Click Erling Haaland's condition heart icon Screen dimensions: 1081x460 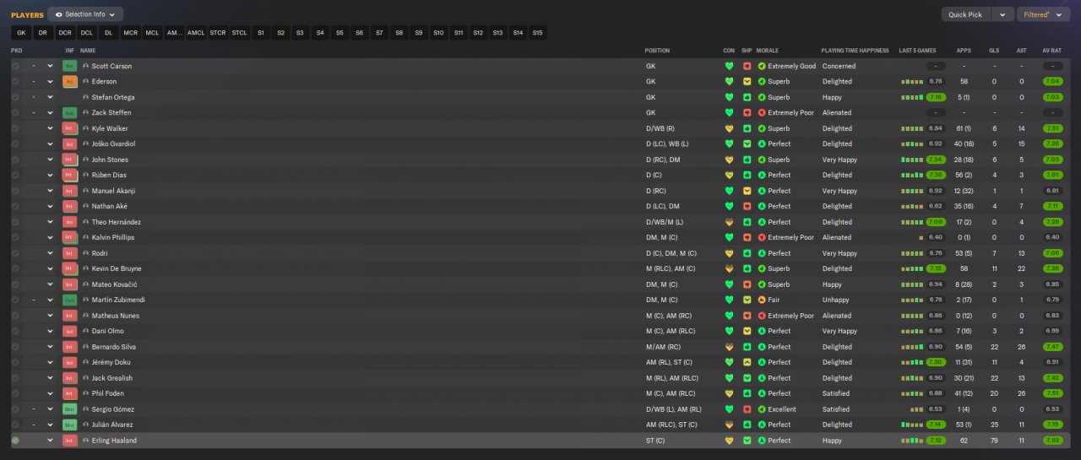(730, 441)
